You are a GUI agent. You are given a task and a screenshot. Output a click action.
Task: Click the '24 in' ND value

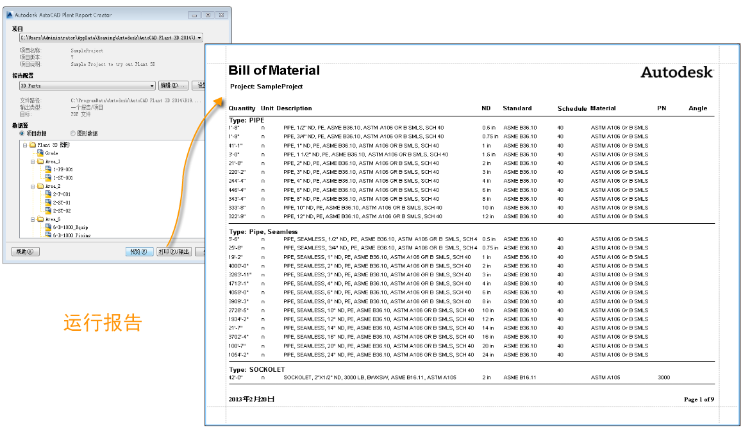(488, 355)
